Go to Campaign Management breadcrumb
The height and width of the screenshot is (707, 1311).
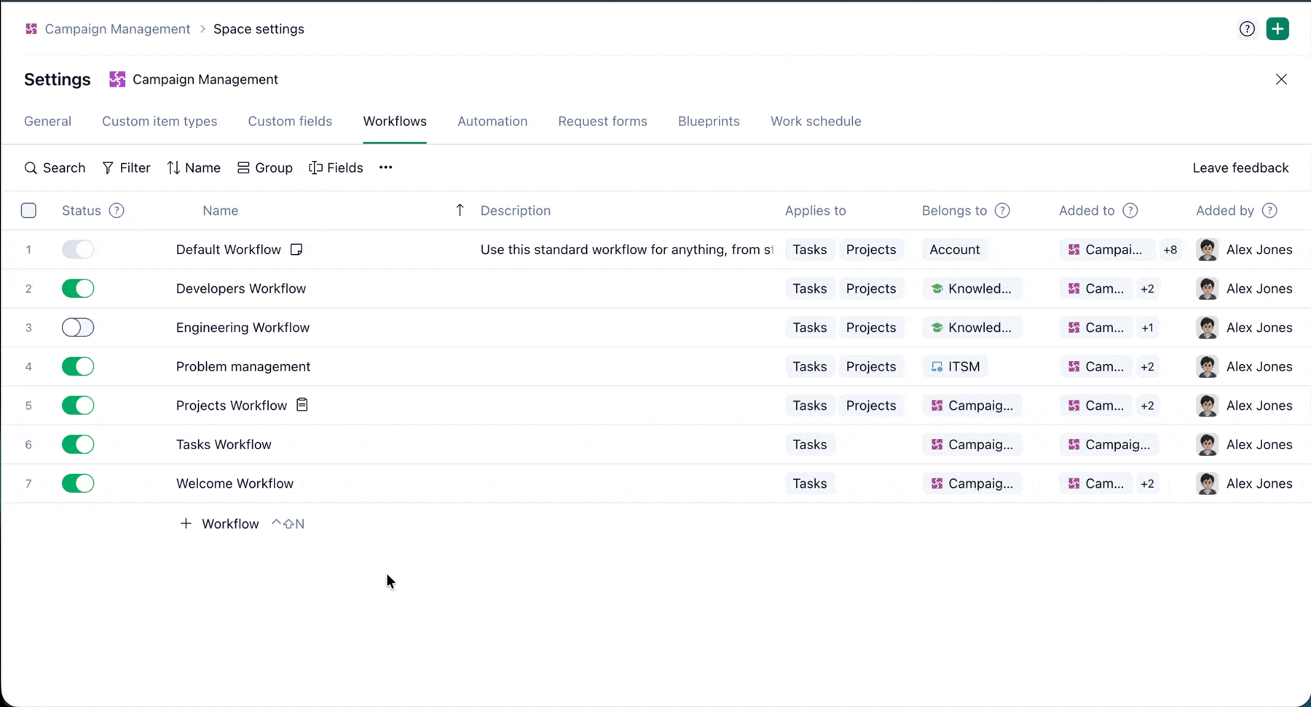(117, 29)
